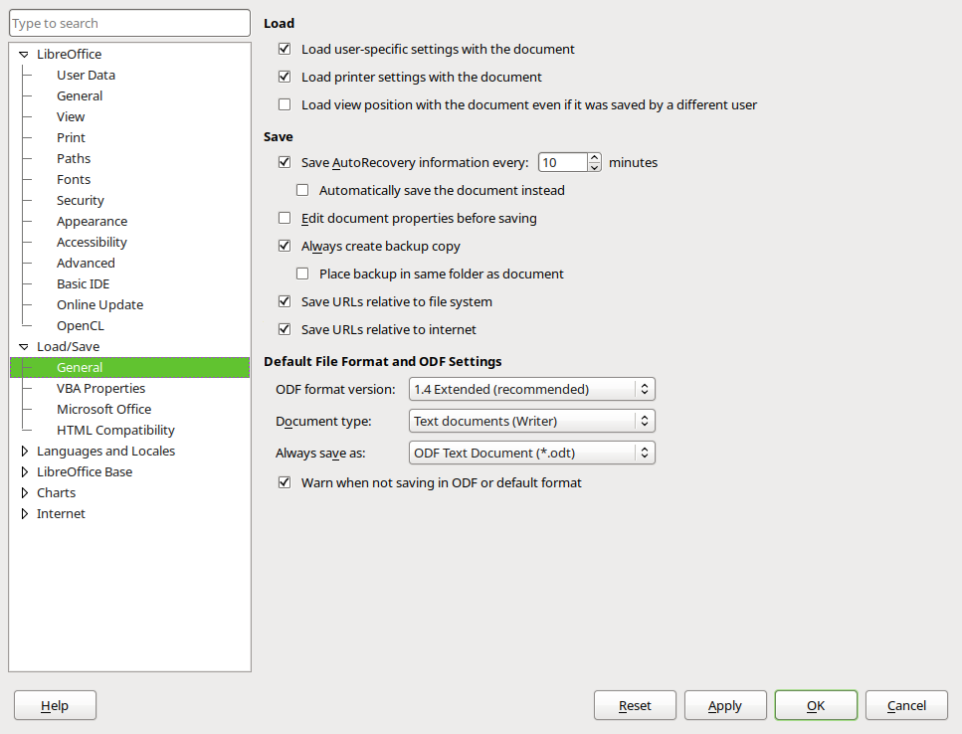The height and width of the screenshot is (734, 962).
Task: Increase the AutoRecovery minutes value
Action: coord(595,157)
